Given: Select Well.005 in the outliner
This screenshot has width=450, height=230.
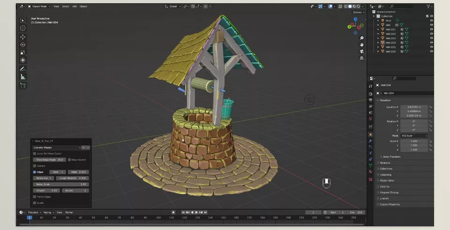Looking at the screenshot, I should pos(391,47).
